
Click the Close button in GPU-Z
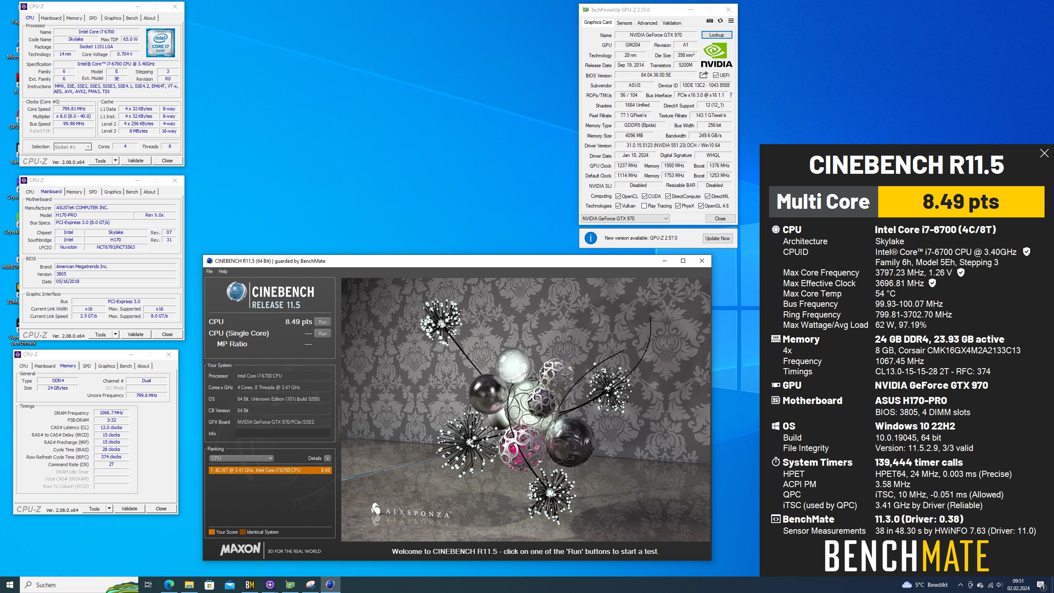(x=720, y=219)
